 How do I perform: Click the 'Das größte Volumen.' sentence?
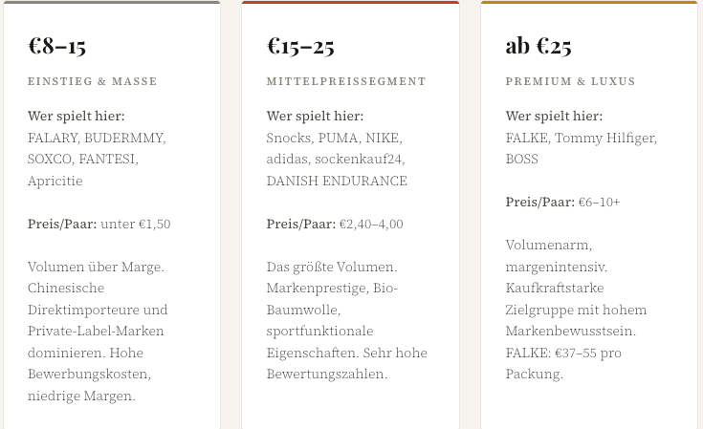(x=332, y=267)
